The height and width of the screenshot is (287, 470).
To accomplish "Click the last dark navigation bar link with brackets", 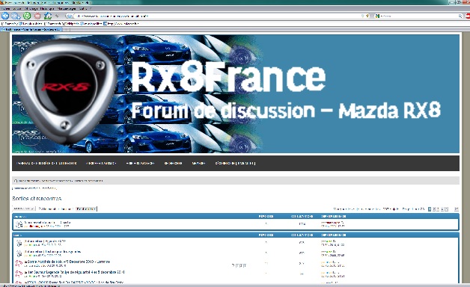I will click(x=235, y=163).
